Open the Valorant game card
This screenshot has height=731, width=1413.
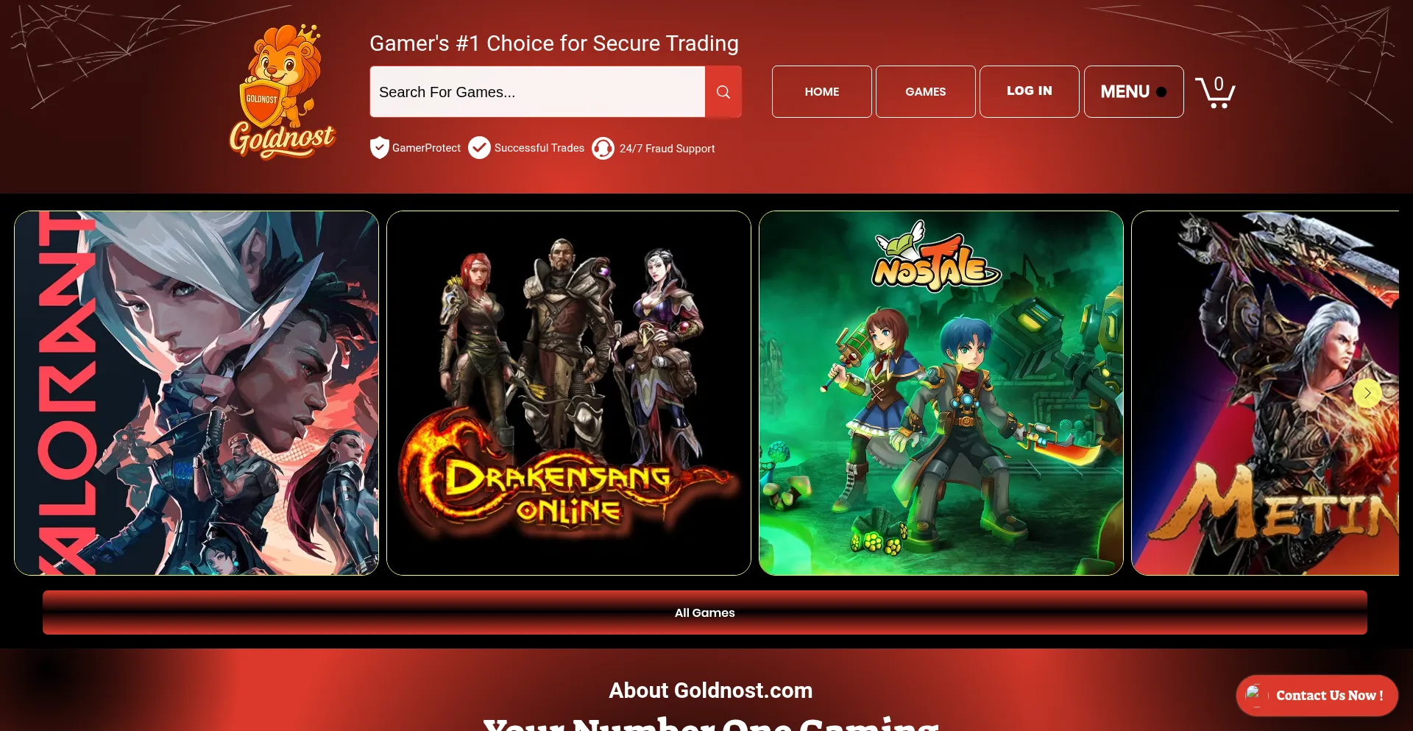[x=196, y=393]
